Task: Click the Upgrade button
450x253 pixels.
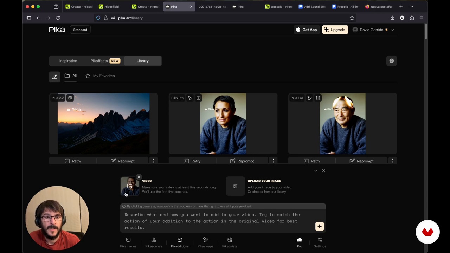Action: (x=335, y=30)
